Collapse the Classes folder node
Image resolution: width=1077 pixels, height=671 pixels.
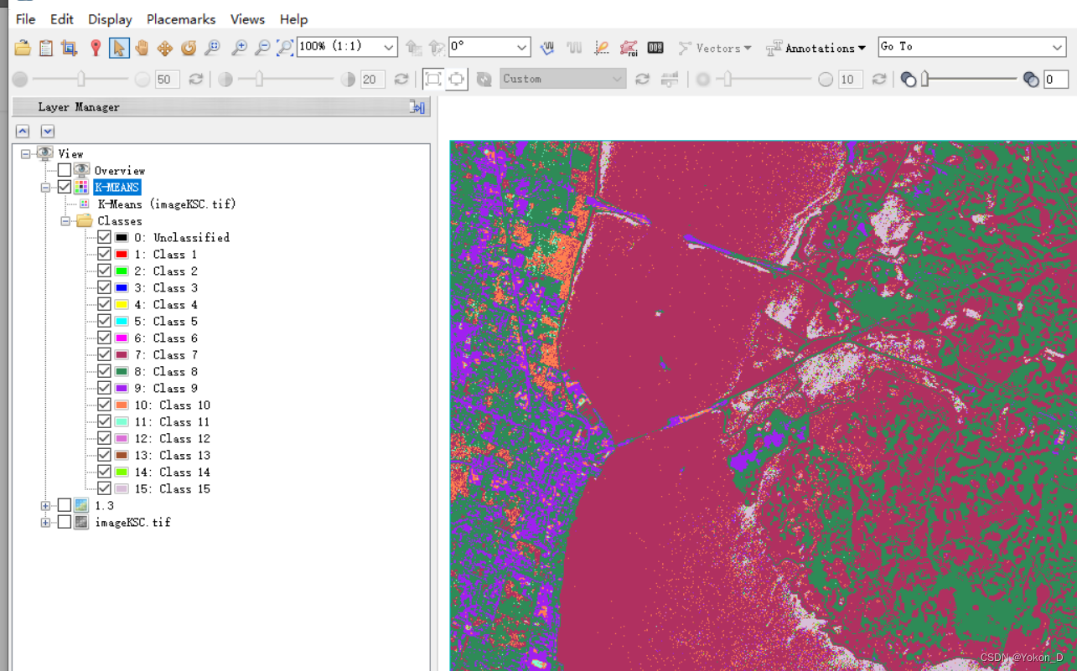click(65, 221)
